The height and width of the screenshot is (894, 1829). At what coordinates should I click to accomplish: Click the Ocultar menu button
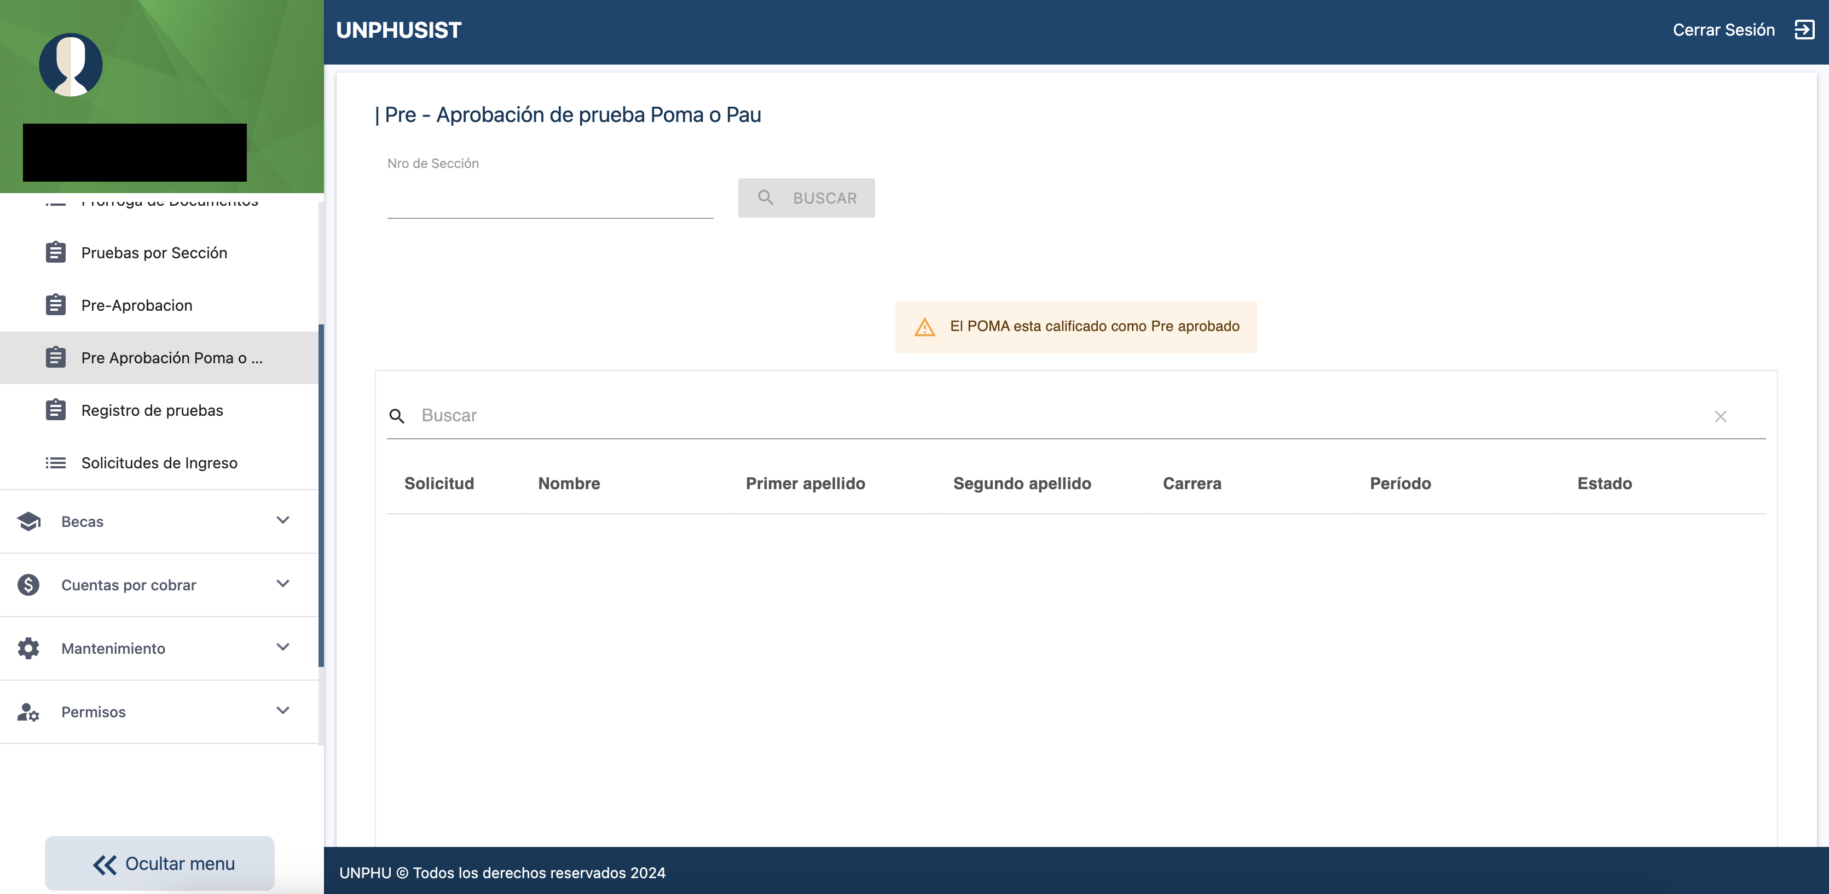pyautogui.click(x=160, y=863)
